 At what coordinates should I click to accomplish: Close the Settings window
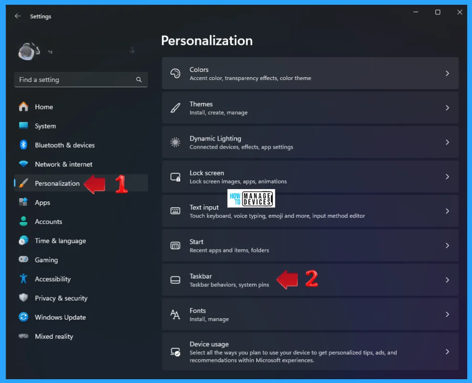click(460, 12)
